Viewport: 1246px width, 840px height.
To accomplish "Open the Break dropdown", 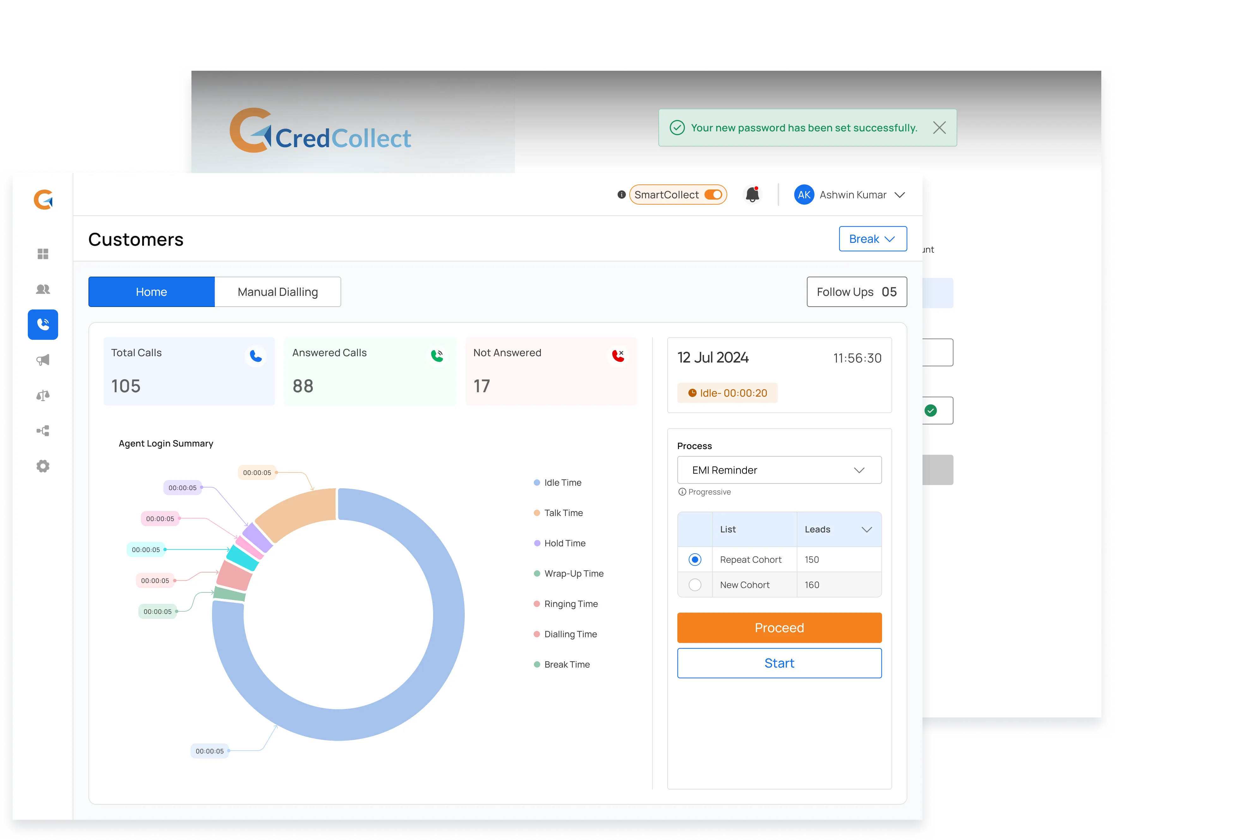I will (873, 239).
